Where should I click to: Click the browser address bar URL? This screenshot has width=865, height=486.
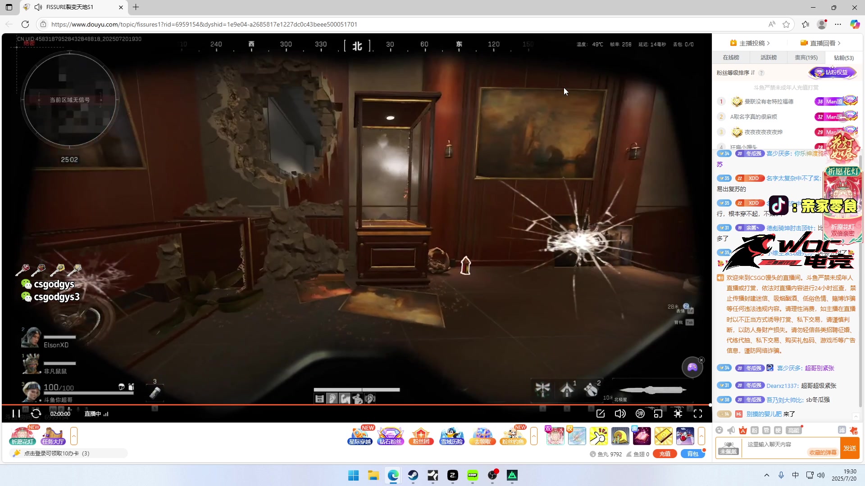click(x=204, y=24)
